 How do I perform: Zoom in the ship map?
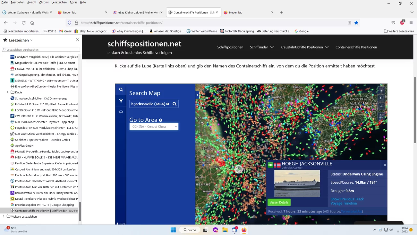tap(381, 91)
